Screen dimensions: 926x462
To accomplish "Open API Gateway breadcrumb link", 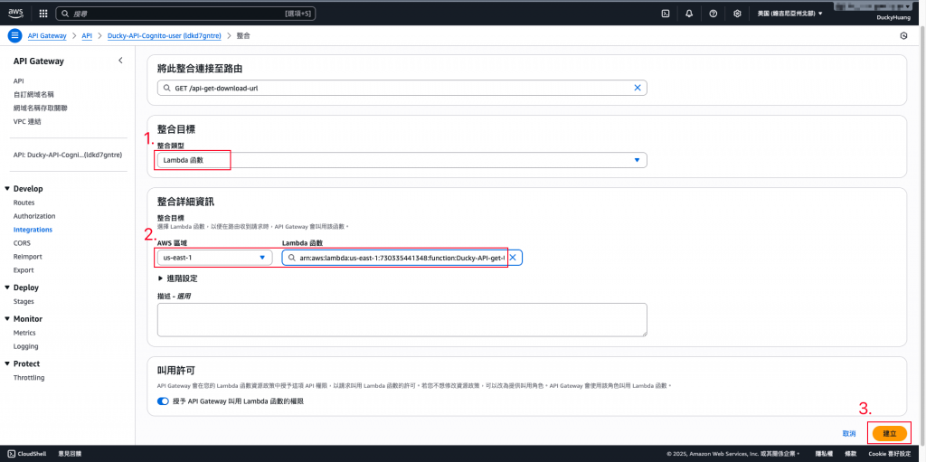I will pyautogui.click(x=47, y=35).
